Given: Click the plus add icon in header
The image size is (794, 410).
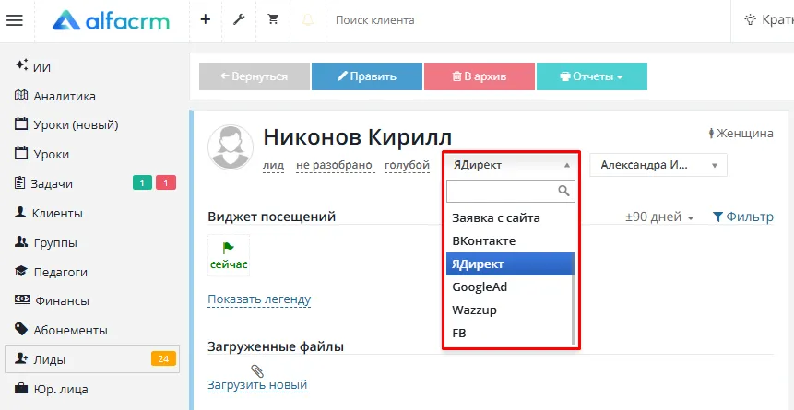Looking at the screenshot, I should (x=205, y=19).
